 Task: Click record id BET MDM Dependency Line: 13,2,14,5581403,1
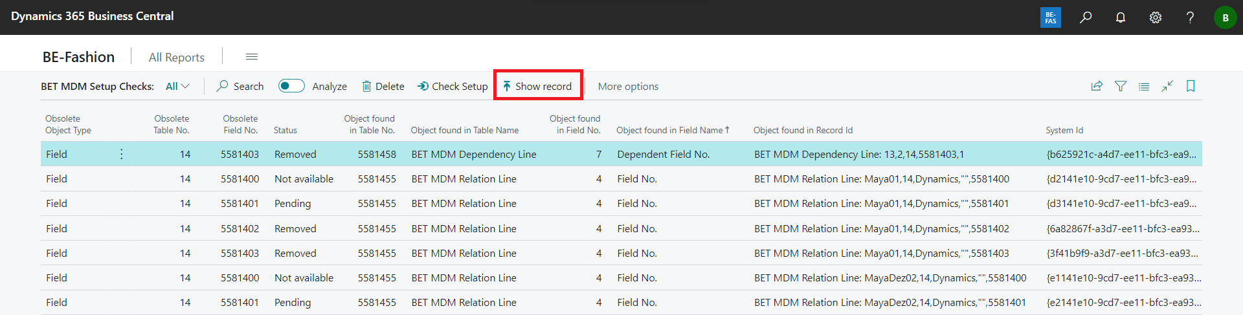[859, 154]
